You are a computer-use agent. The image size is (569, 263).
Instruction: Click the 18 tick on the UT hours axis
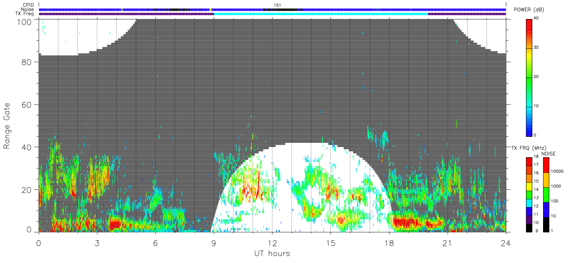[389, 243]
